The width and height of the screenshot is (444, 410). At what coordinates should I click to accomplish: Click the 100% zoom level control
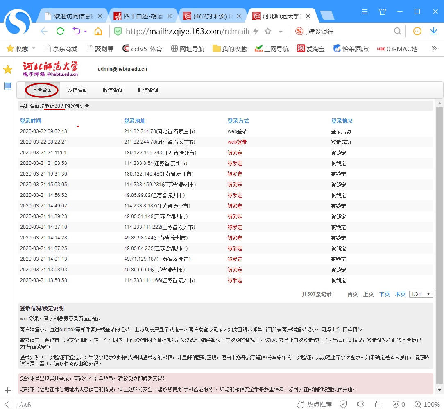coord(428,404)
